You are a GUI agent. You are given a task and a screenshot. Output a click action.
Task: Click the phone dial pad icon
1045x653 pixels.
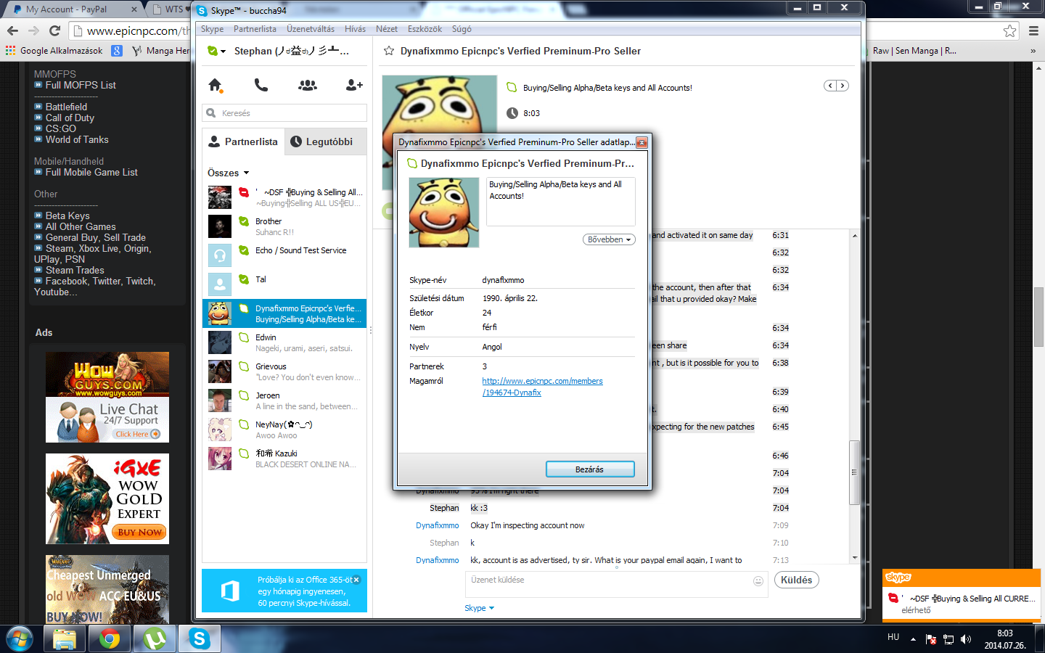point(261,85)
